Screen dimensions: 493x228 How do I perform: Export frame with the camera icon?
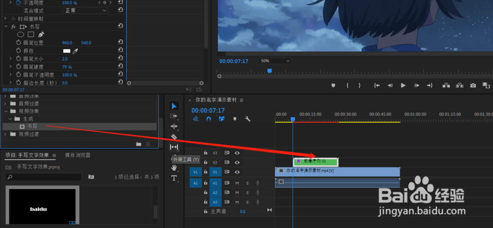pos(473,85)
